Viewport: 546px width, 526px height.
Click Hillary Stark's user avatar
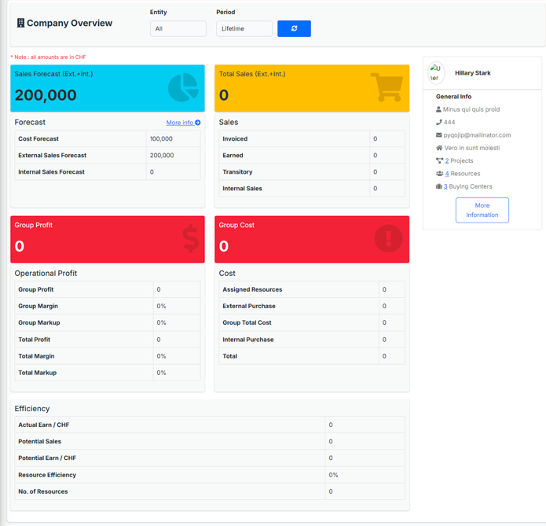[436, 73]
